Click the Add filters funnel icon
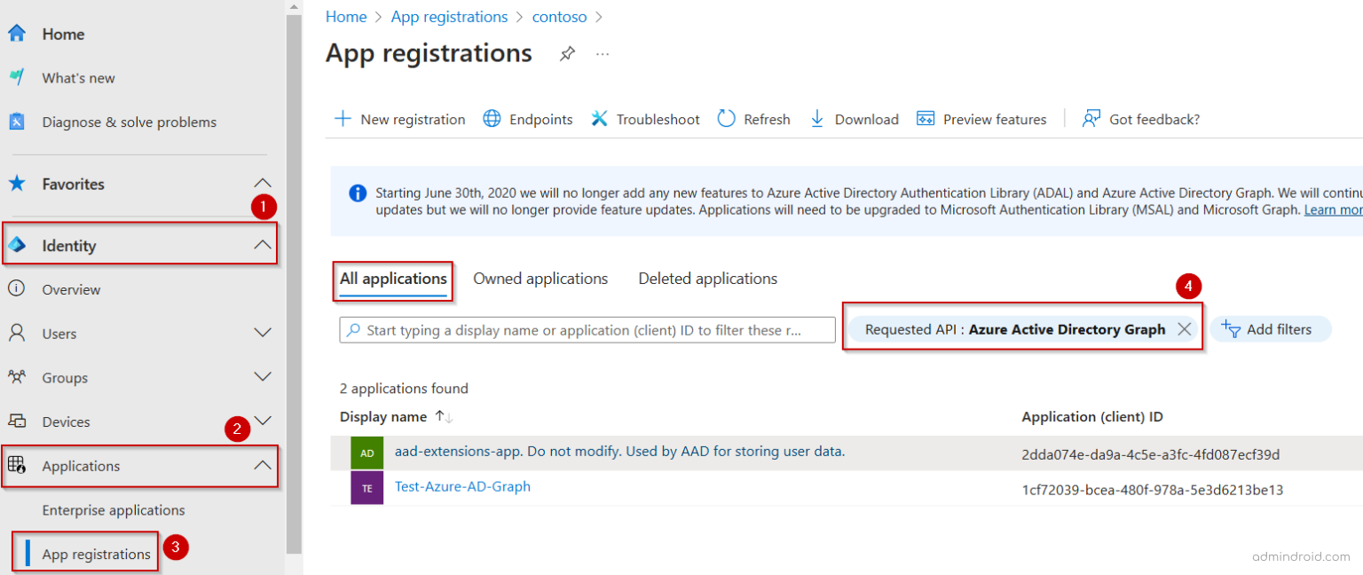 coord(1231,329)
